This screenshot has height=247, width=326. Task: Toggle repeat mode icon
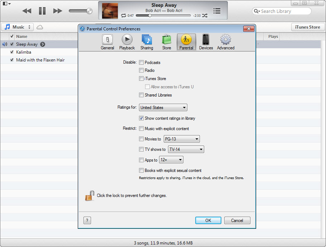[124, 16]
